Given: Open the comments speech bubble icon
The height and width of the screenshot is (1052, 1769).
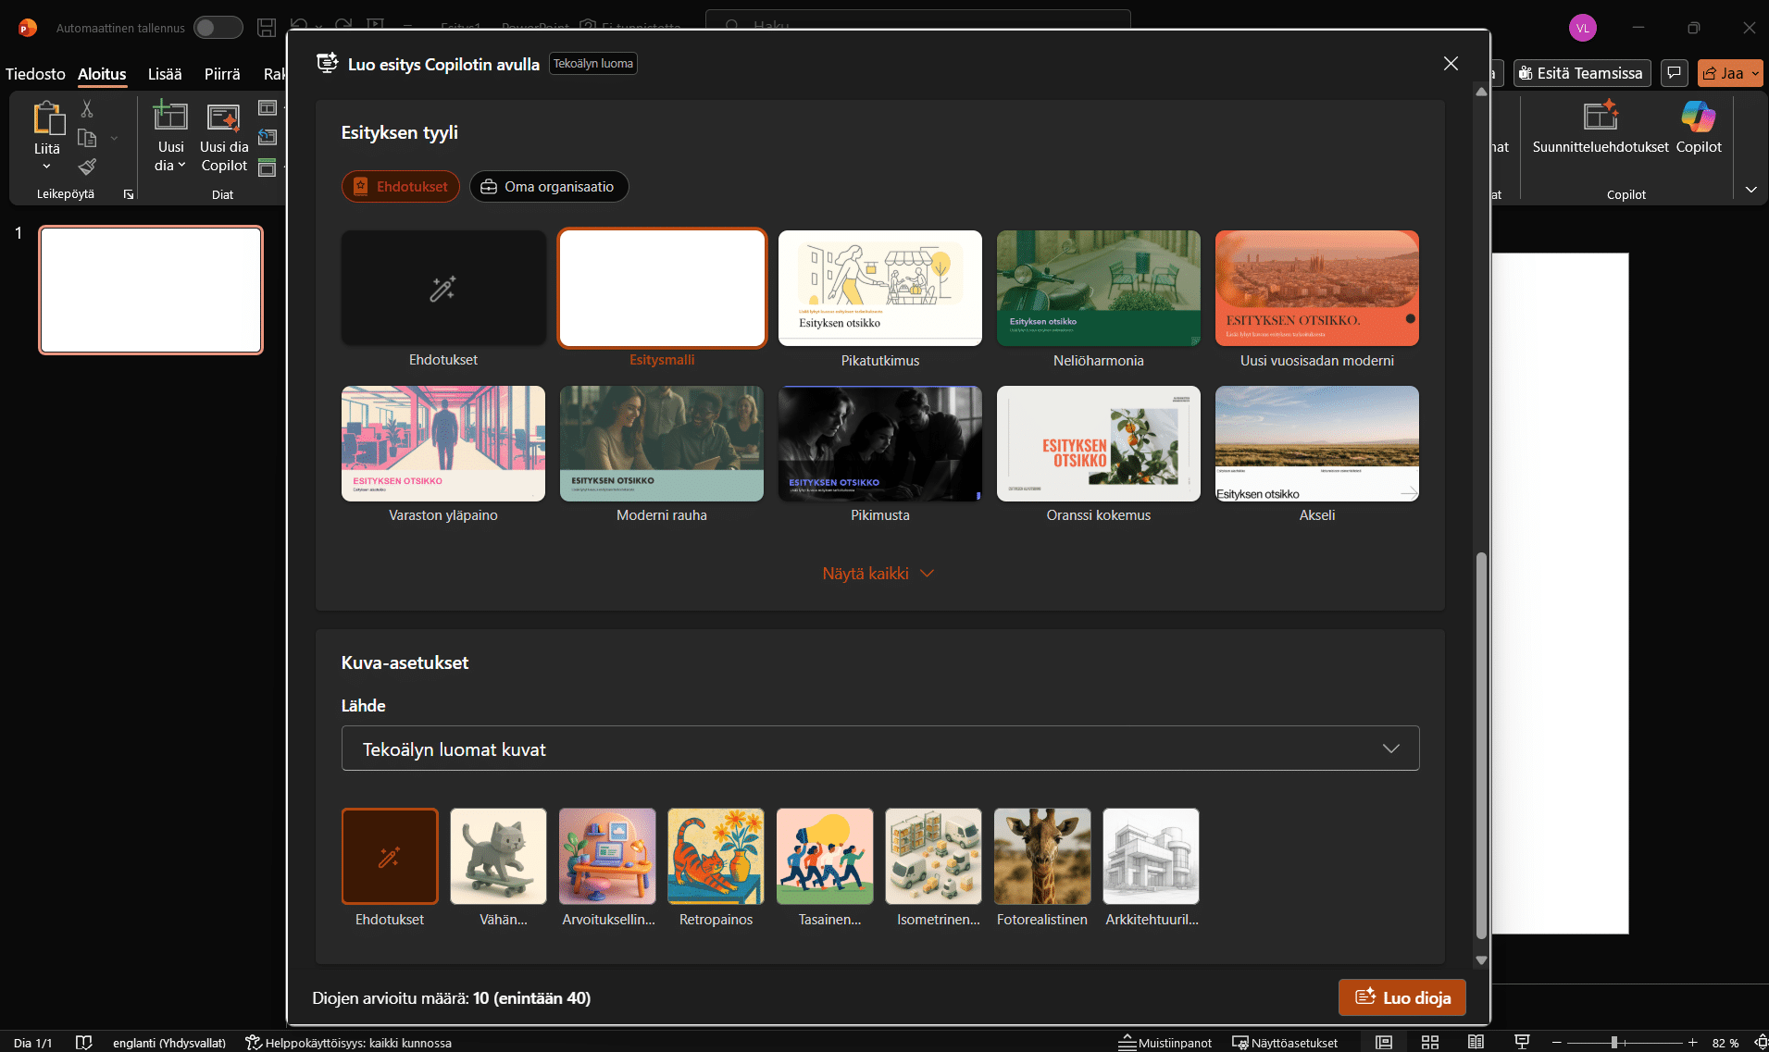Looking at the screenshot, I should point(1674,73).
